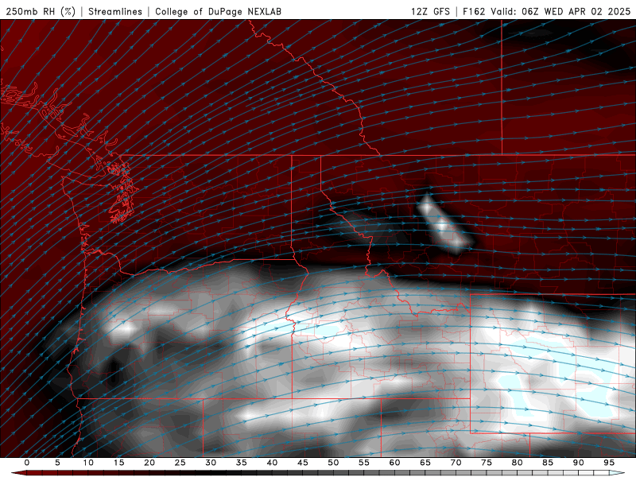
Task: Click "College of DuPage NEXLAB" text
Action: point(218,11)
